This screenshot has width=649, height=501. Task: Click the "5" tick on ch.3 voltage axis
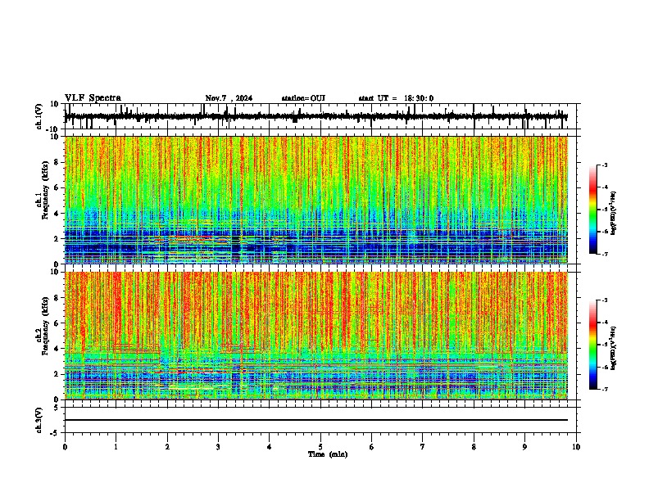[x=57, y=407]
